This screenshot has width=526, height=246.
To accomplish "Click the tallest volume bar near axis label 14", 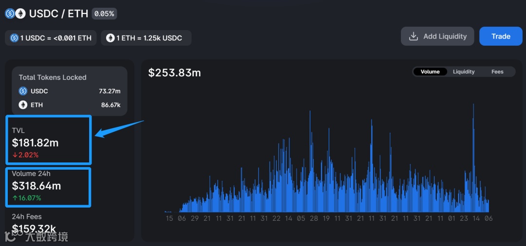I will pyautogui.click(x=473, y=158).
